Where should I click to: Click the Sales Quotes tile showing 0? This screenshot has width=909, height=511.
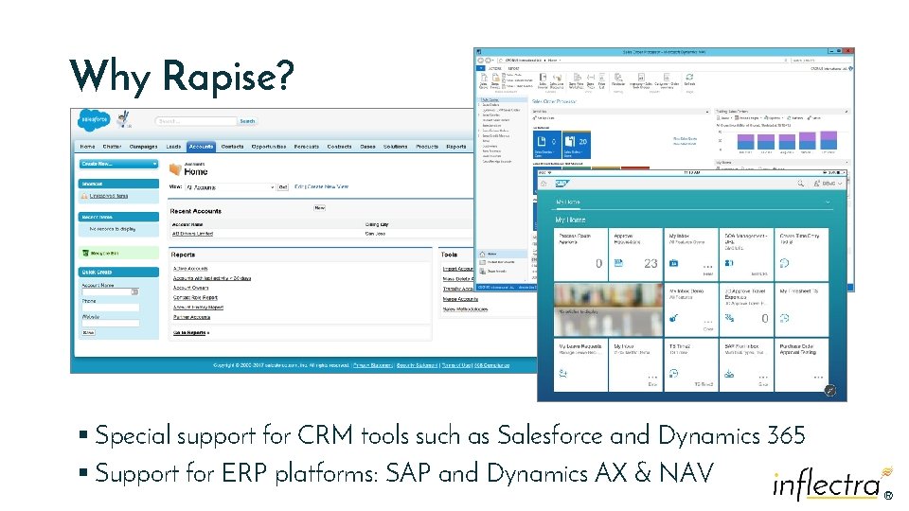[x=546, y=145]
